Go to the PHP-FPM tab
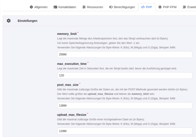The image size is (196, 137). (168, 7)
